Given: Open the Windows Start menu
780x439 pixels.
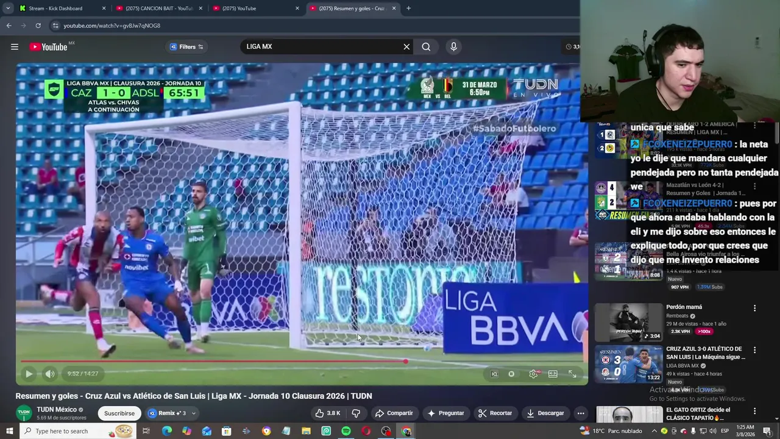Looking at the screenshot, I should tap(10, 431).
